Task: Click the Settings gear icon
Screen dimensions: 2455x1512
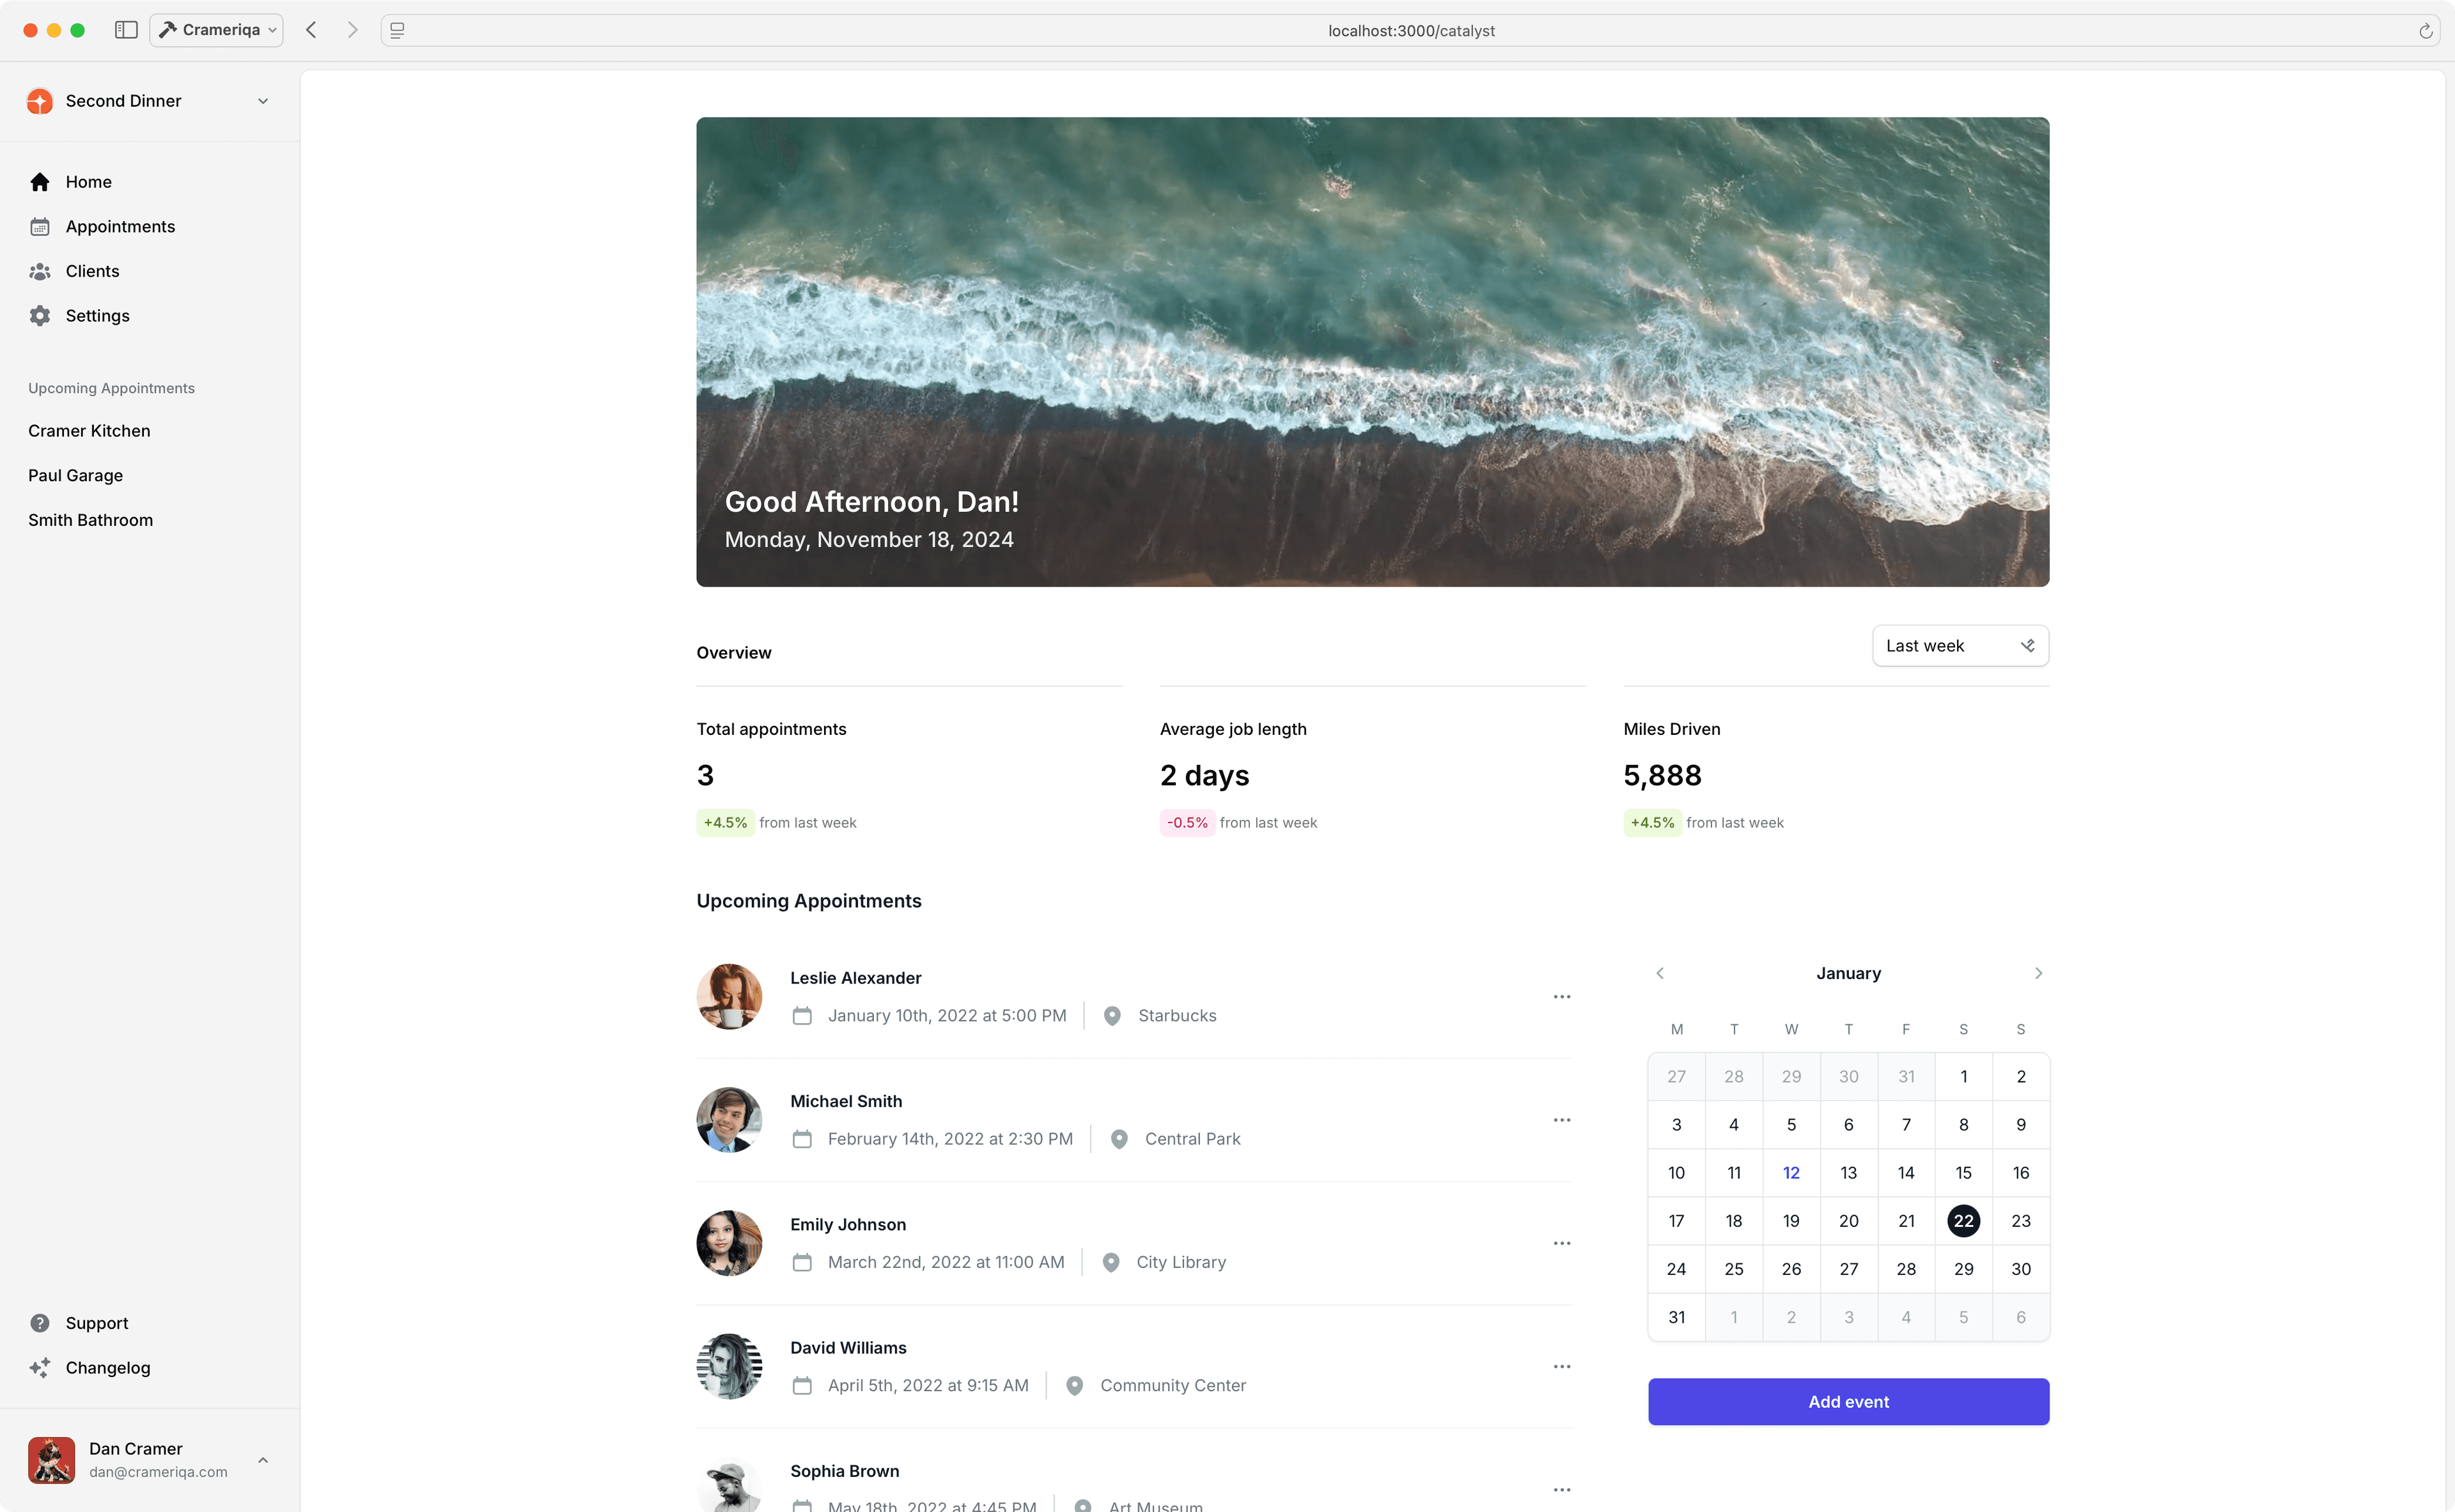Action: coord(40,316)
